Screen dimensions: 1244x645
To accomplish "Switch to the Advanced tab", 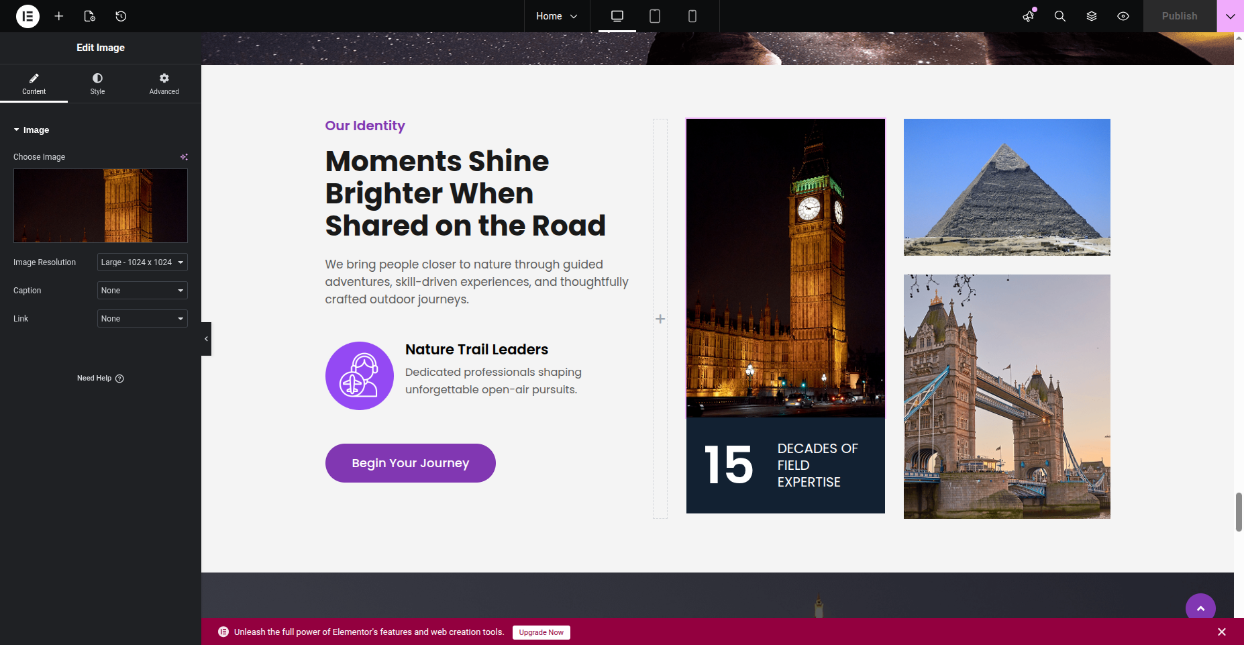I will click(x=164, y=84).
